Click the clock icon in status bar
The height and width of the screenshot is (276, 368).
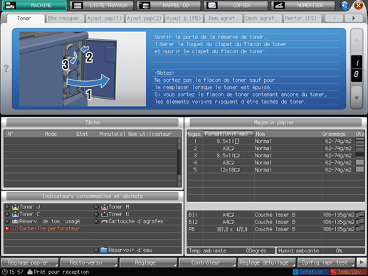coord(4,272)
